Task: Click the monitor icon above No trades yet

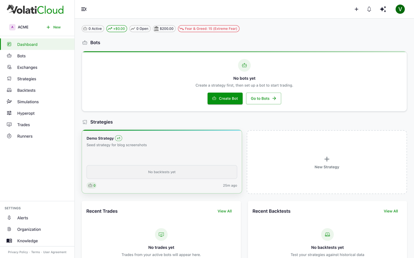Action: click(161, 235)
